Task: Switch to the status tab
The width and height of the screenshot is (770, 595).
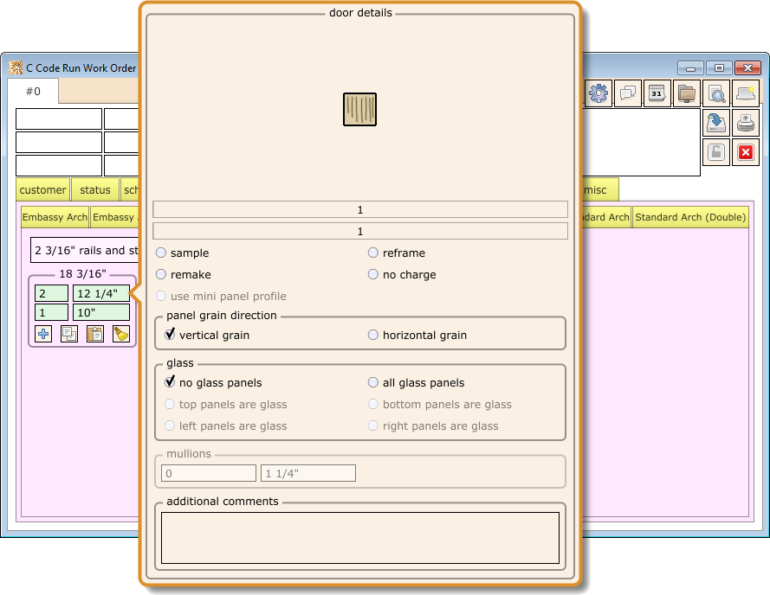Action: [95, 190]
